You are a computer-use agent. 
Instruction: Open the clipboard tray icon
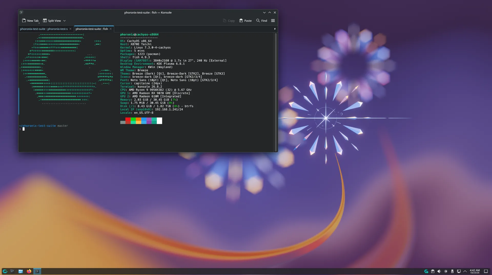pos(433,271)
